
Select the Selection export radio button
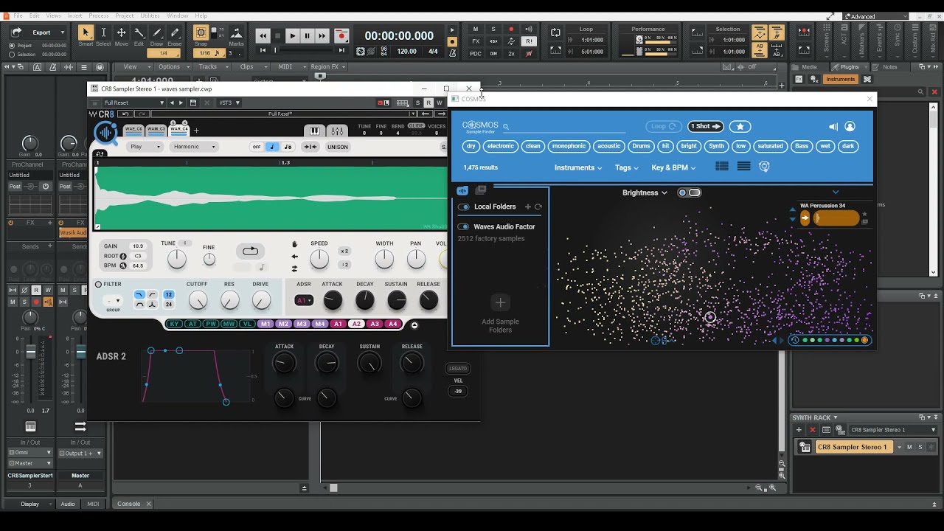(11, 55)
